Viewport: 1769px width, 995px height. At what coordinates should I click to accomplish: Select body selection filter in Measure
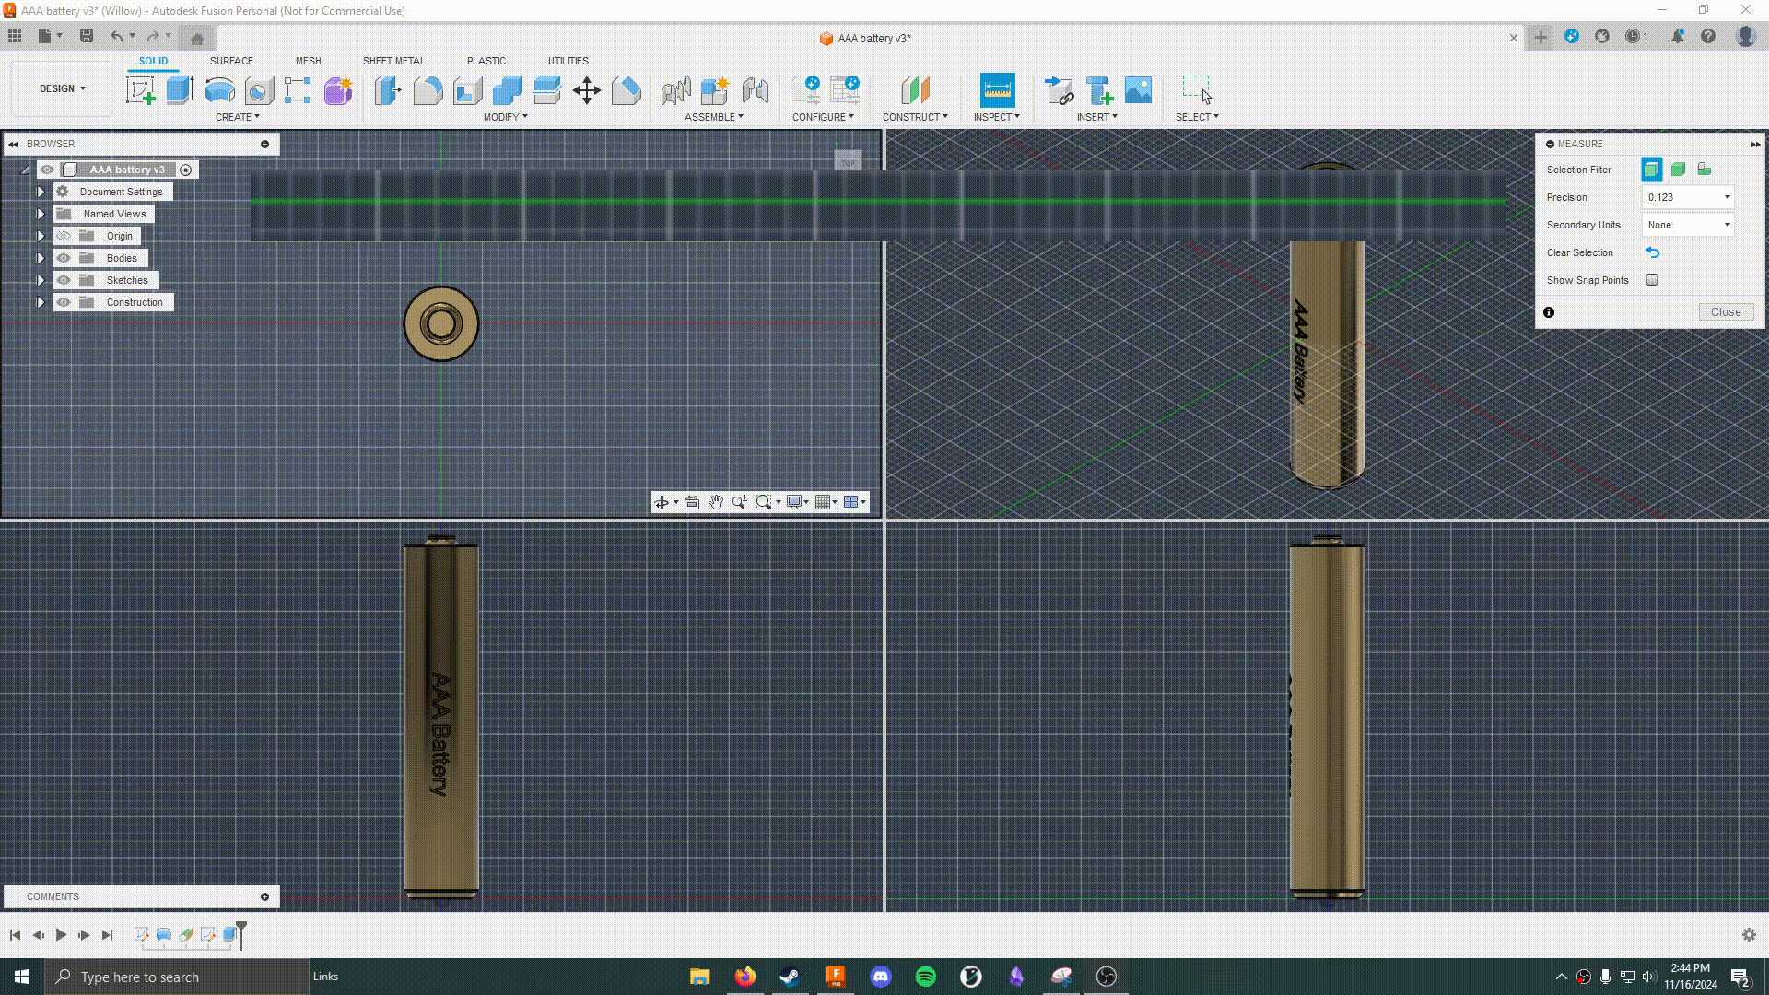point(1678,170)
